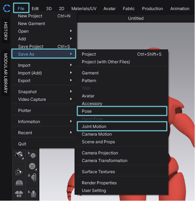Choose Pose from Save As submenu
The image size is (195, 201).
[x=122, y=111]
